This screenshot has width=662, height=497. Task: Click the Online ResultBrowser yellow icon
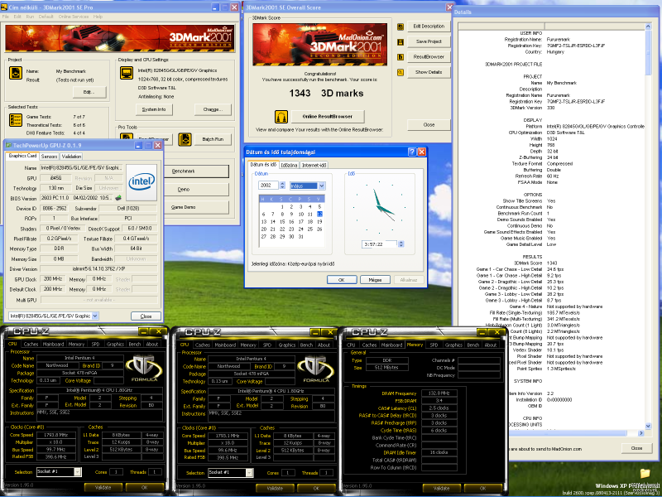pyautogui.click(x=281, y=116)
